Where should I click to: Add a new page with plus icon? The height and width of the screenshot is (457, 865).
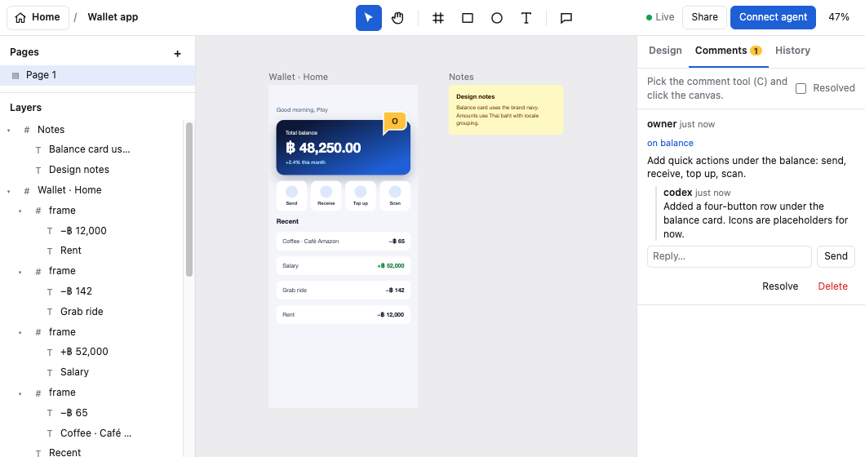click(x=177, y=54)
